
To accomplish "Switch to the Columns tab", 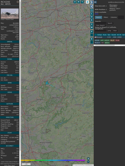I will pos(114,17).
